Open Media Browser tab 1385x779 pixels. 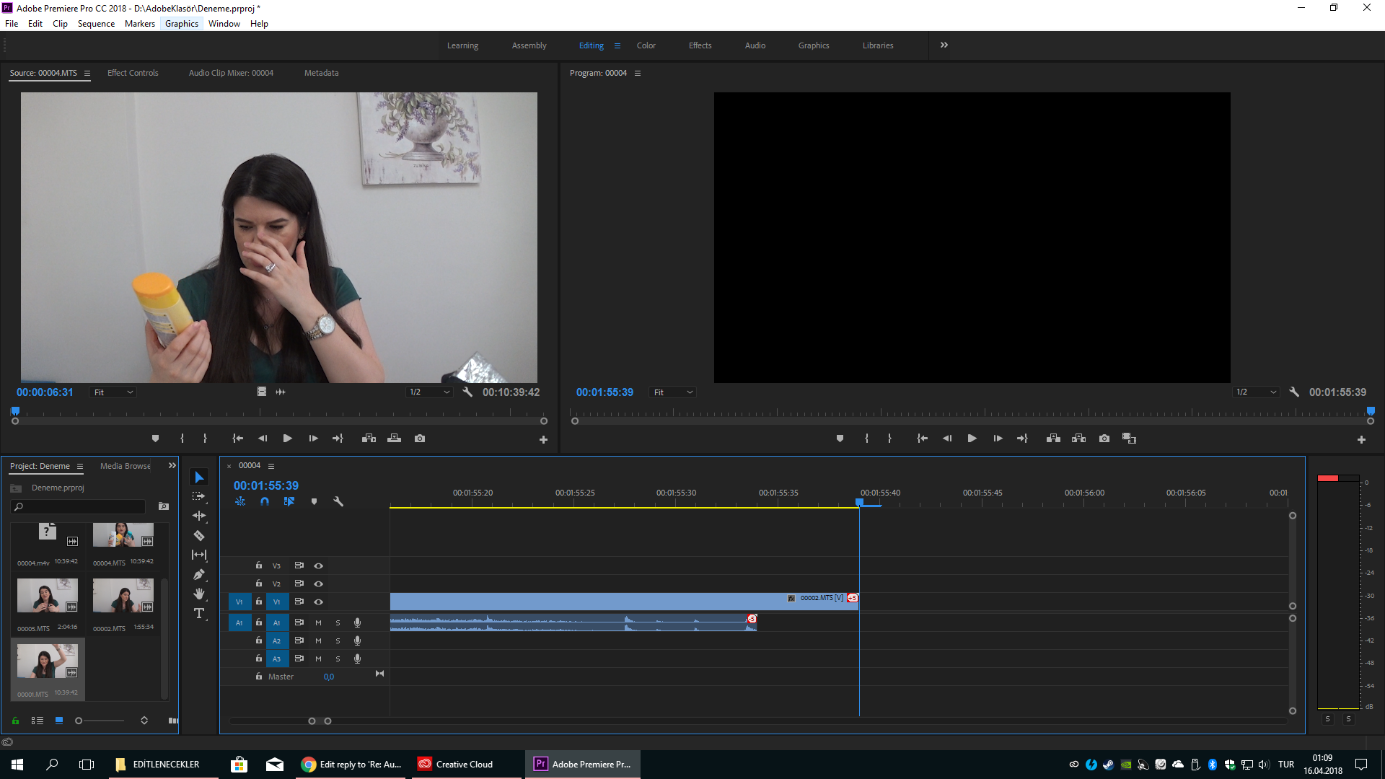click(x=126, y=466)
